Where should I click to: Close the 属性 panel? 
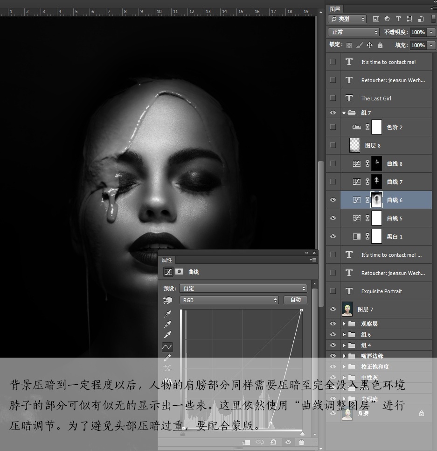(314, 253)
